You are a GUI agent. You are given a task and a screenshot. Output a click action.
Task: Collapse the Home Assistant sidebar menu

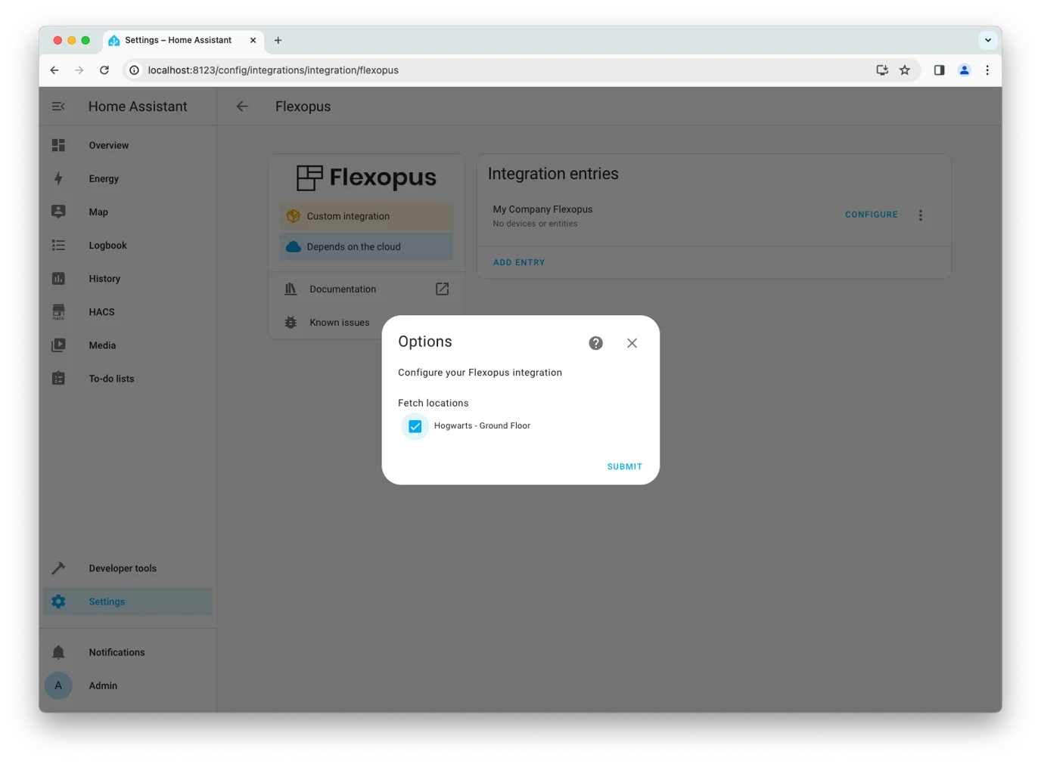[x=58, y=107]
